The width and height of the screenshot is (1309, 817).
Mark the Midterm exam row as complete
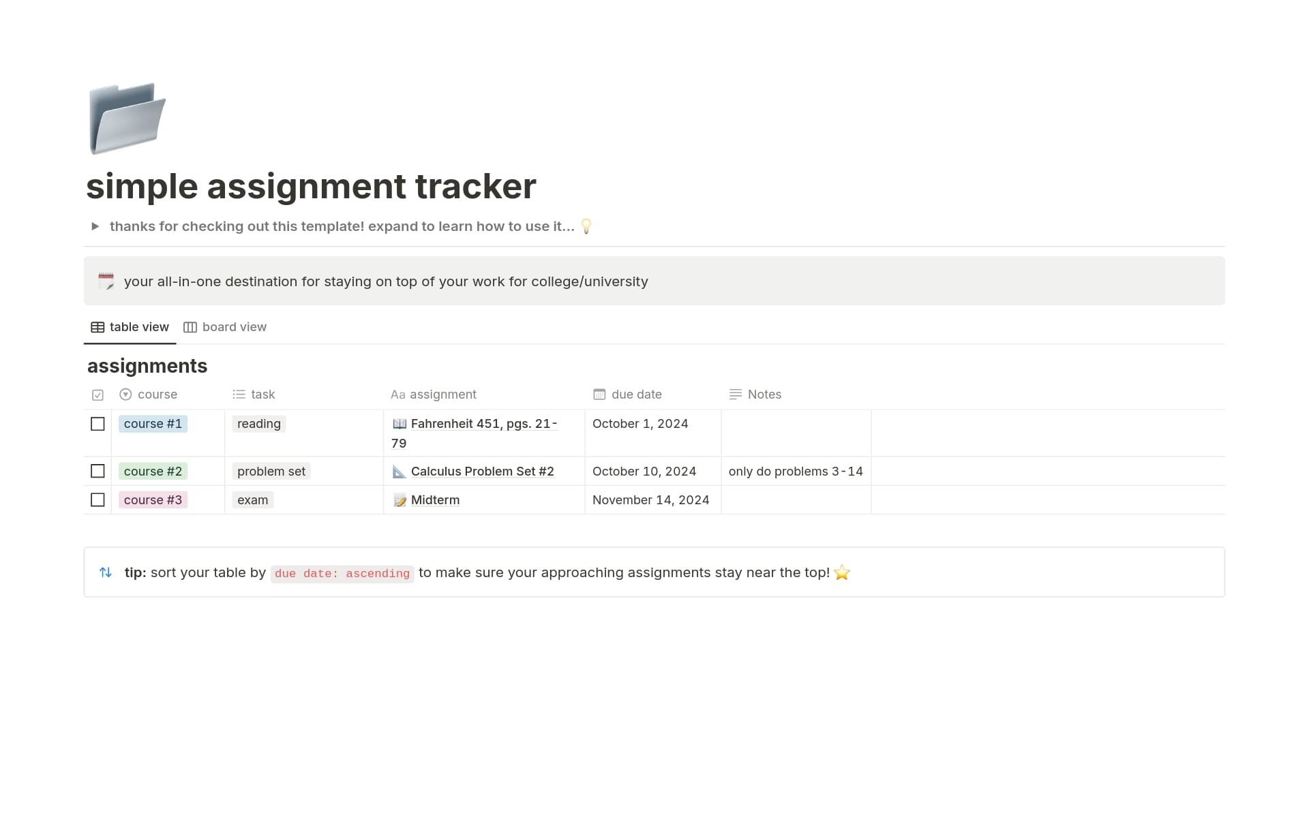click(x=97, y=499)
